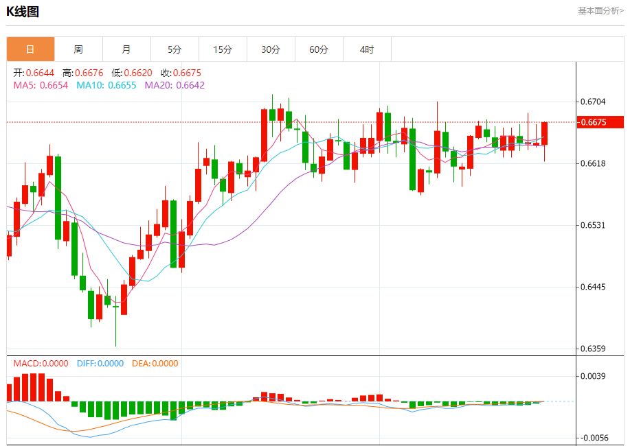The width and height of the screenshot is (630, 446).
Task: Open the 5分 timeframe tab
Action: pyautogui.click(x=175, y=49)
